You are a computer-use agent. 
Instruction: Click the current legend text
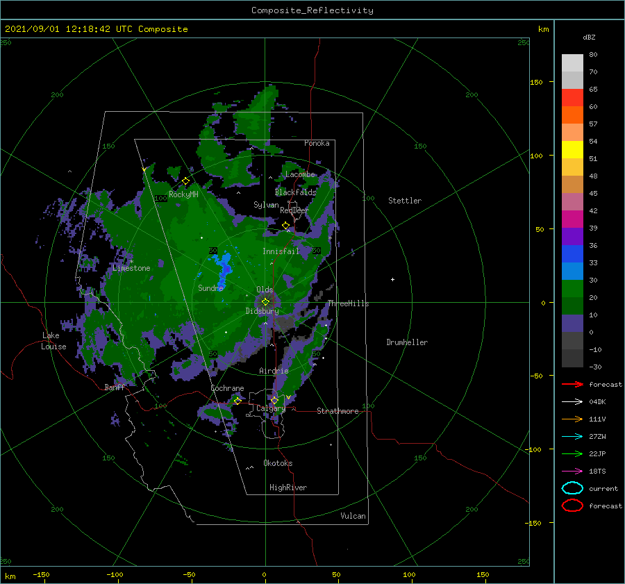[x=603, y=488]
